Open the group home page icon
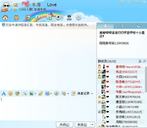Screen dimensions: 147x128 click(5, 17)
